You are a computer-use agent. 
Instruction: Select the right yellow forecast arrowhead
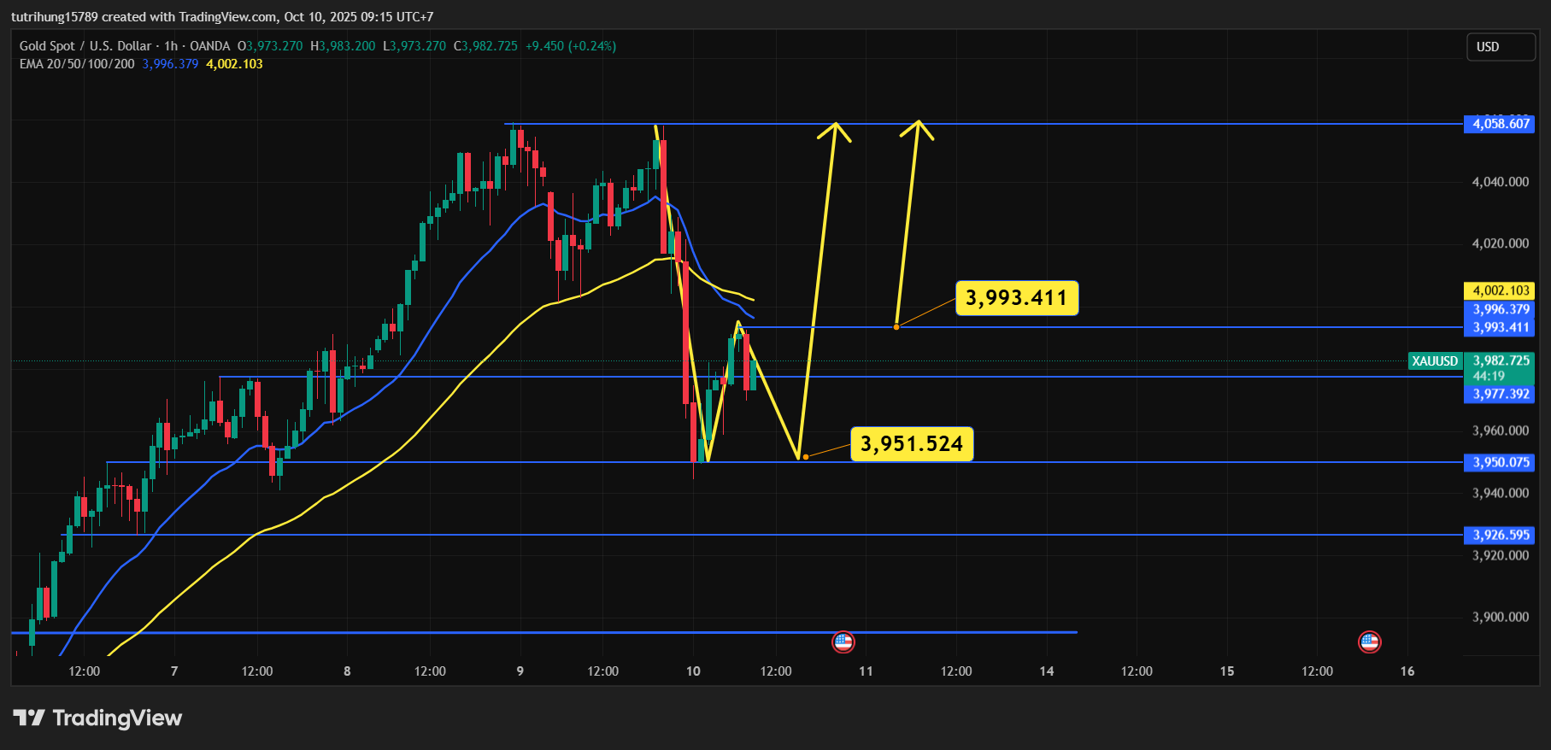(x=918, y=126)
